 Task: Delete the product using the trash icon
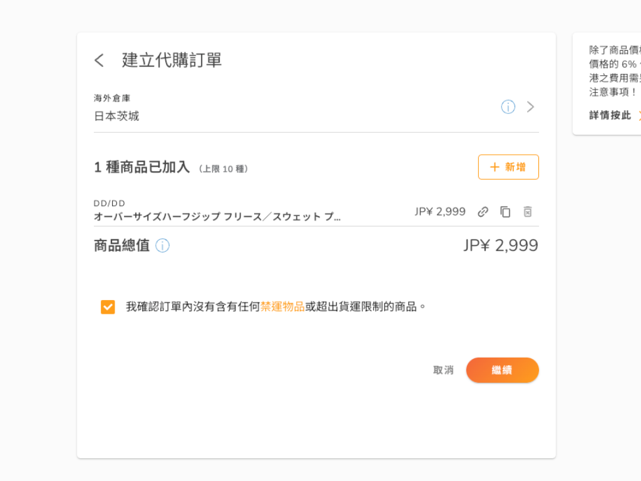528,212
